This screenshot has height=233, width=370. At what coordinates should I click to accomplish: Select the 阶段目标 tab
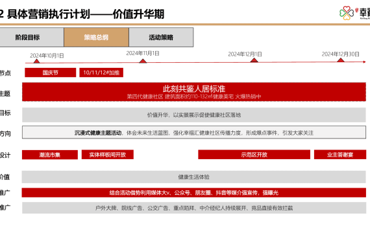click(32, 37)
